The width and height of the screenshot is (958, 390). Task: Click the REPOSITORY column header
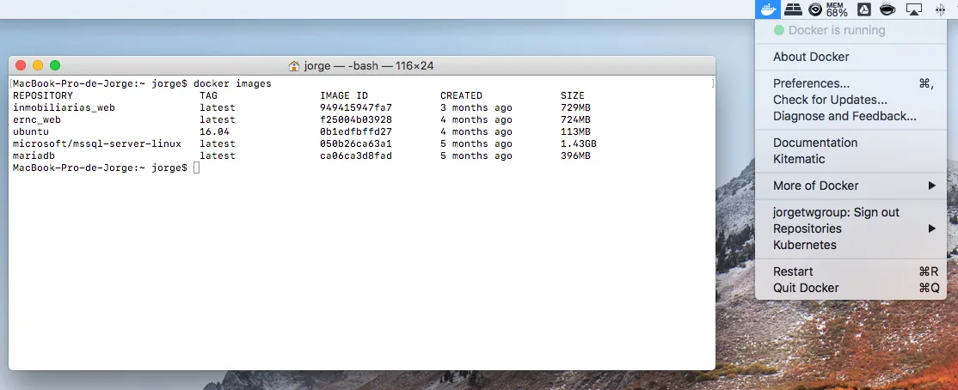click(x=43, y=96)
